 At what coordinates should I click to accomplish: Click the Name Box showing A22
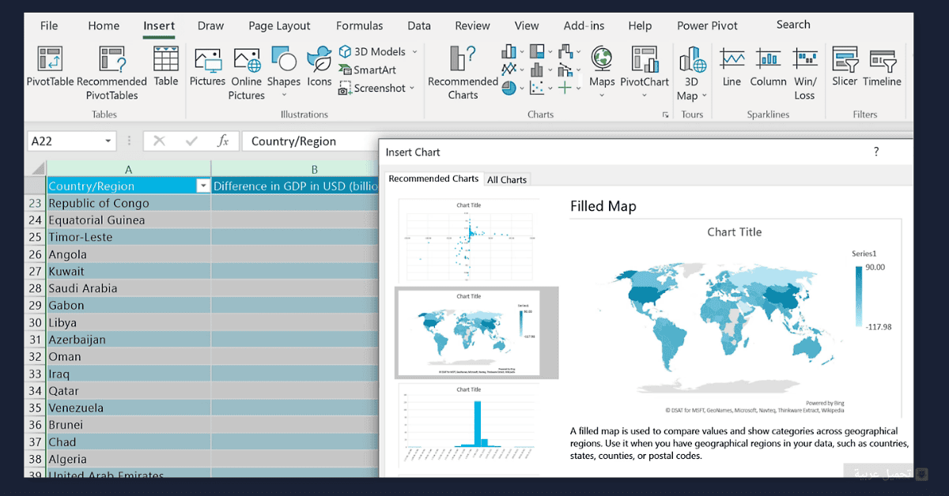click(71, 141)
